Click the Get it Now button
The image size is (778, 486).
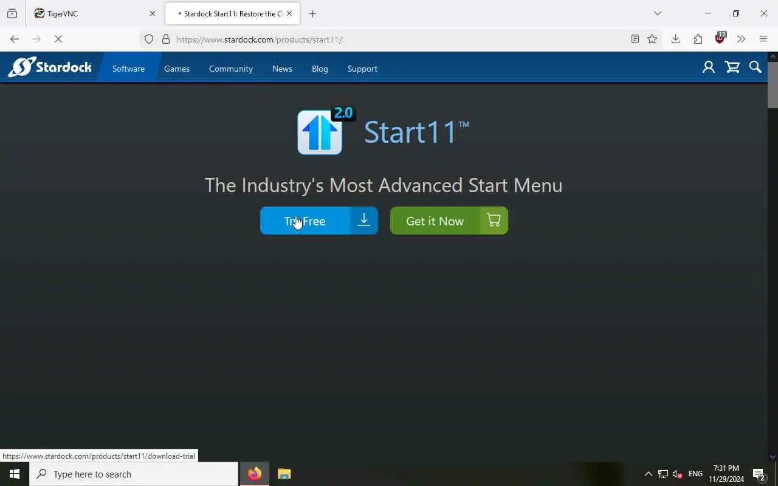pos(449,221)
